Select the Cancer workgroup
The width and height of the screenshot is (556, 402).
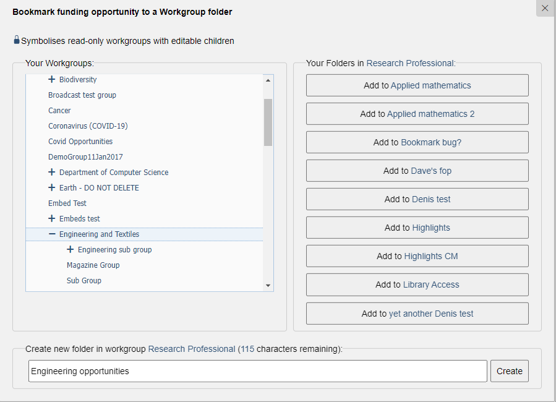pyautogui.click(x=59, y=111)
